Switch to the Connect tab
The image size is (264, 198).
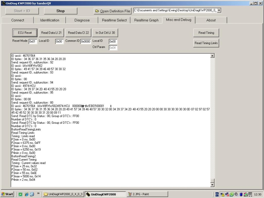(17, 20)
